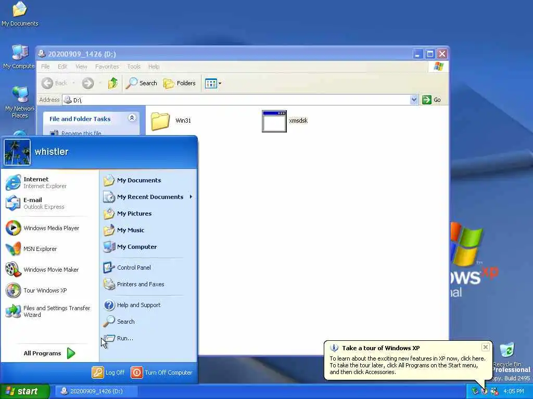Click the Back toolbar button
The width and height of the screenshot is (533, 399).
[x=54, y=83]
